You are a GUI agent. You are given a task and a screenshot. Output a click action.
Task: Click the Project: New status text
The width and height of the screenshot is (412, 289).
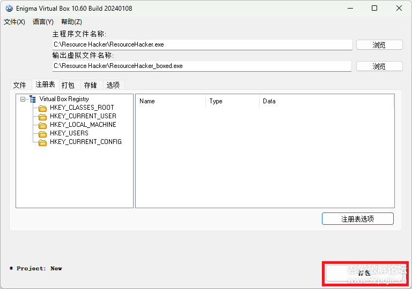coord(36,268)
